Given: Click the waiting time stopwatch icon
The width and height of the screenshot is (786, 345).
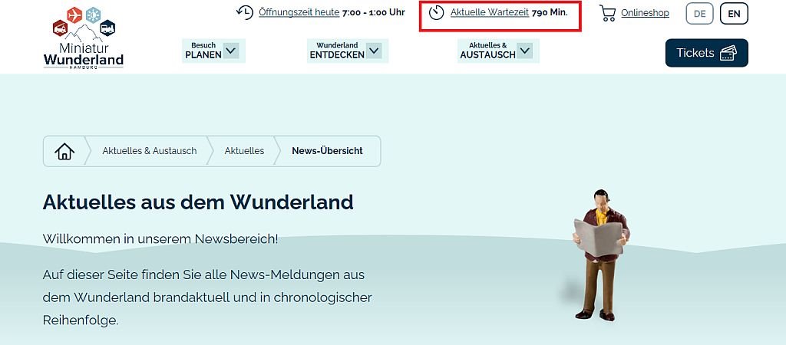Looking at the screenshot, I should click(x=437, y=13).
